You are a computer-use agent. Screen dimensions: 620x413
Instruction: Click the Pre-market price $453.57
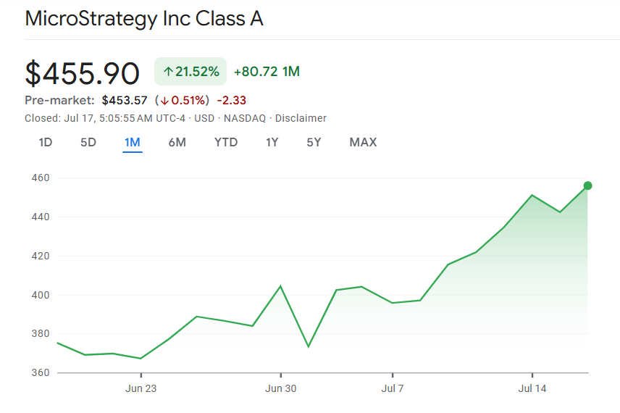[125, 100]
